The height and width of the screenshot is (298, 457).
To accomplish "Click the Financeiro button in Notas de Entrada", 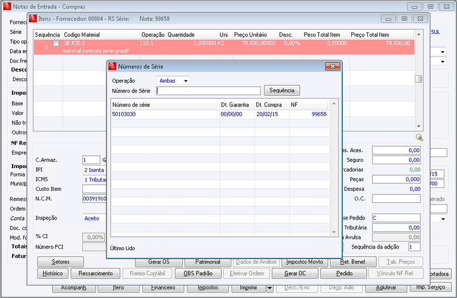I will [163, 288].
